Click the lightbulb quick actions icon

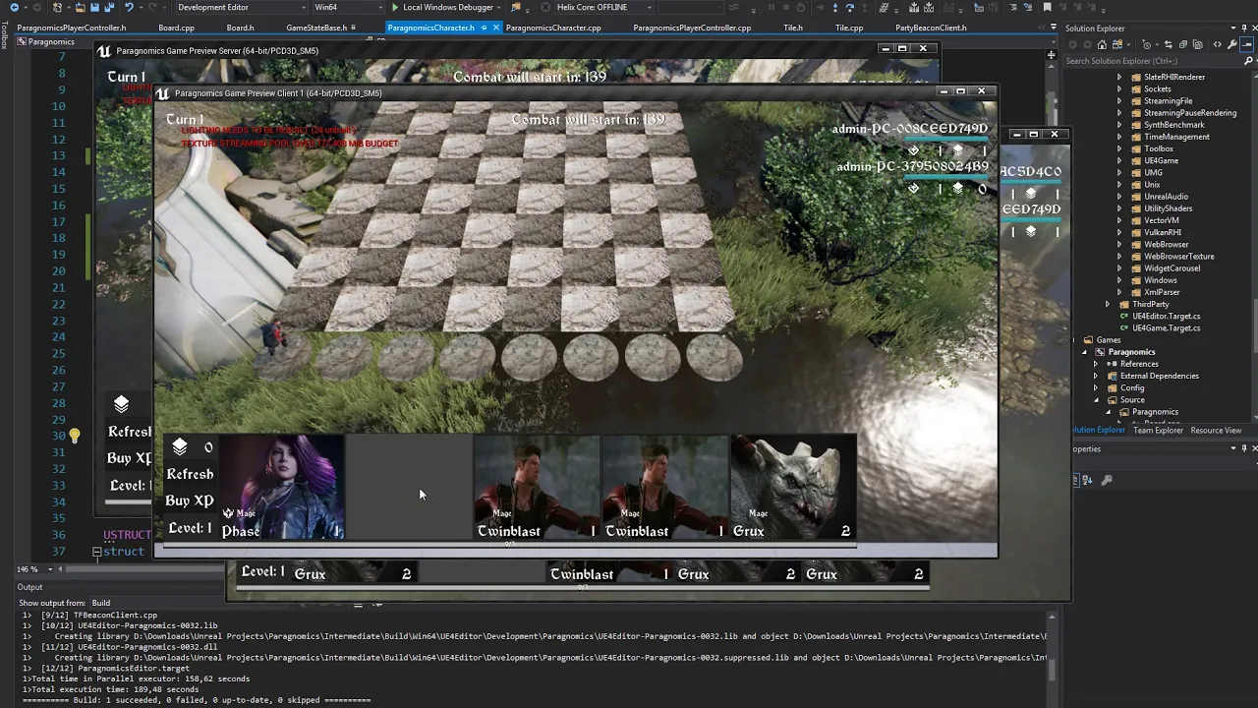point(74,436)
